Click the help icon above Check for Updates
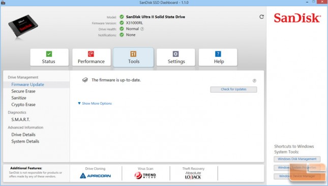The image size is (328, 186). pyautogui.click(x=254, y=81)
